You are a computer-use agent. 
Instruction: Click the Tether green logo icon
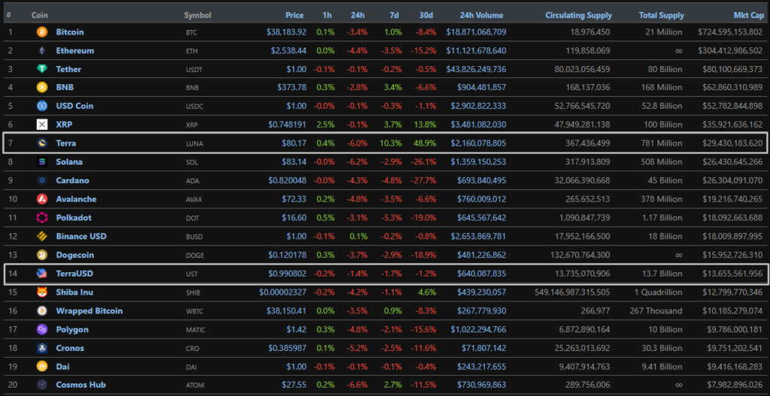(42, 69)
